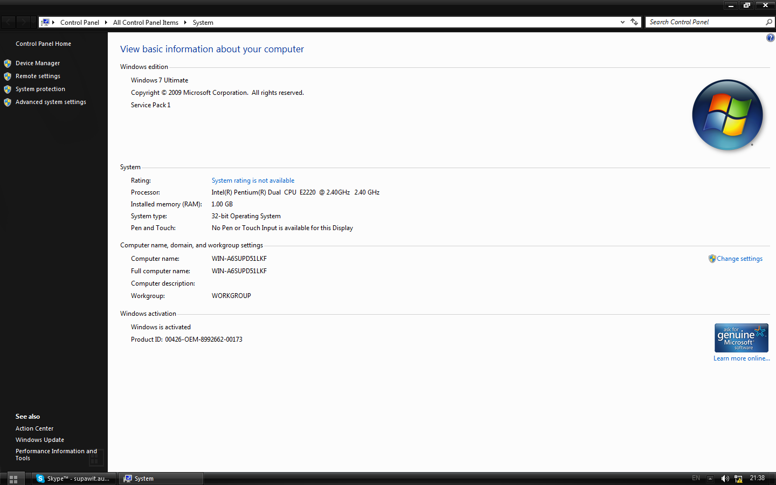
Task: Click the Microsoft copyright 2009 line
Action: coord(217,93)
